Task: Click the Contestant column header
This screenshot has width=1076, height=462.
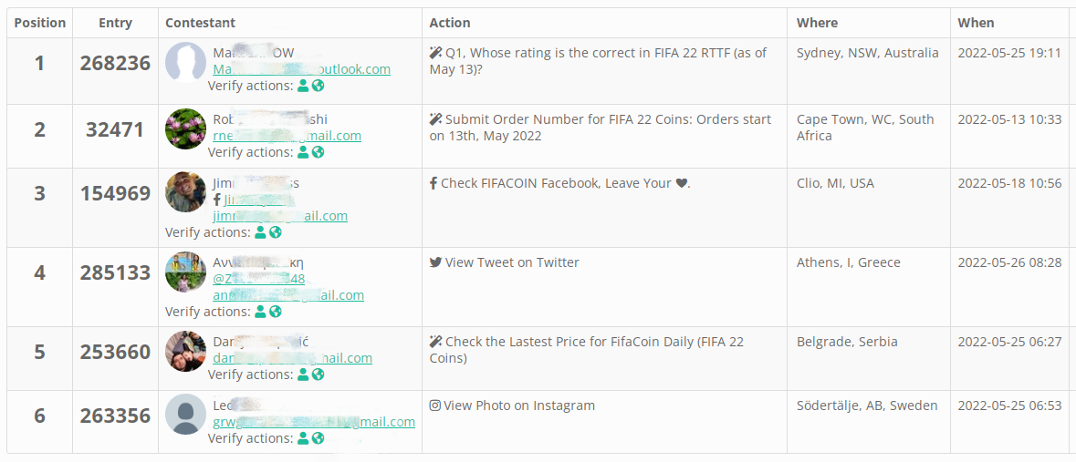Action: [200, 23]
